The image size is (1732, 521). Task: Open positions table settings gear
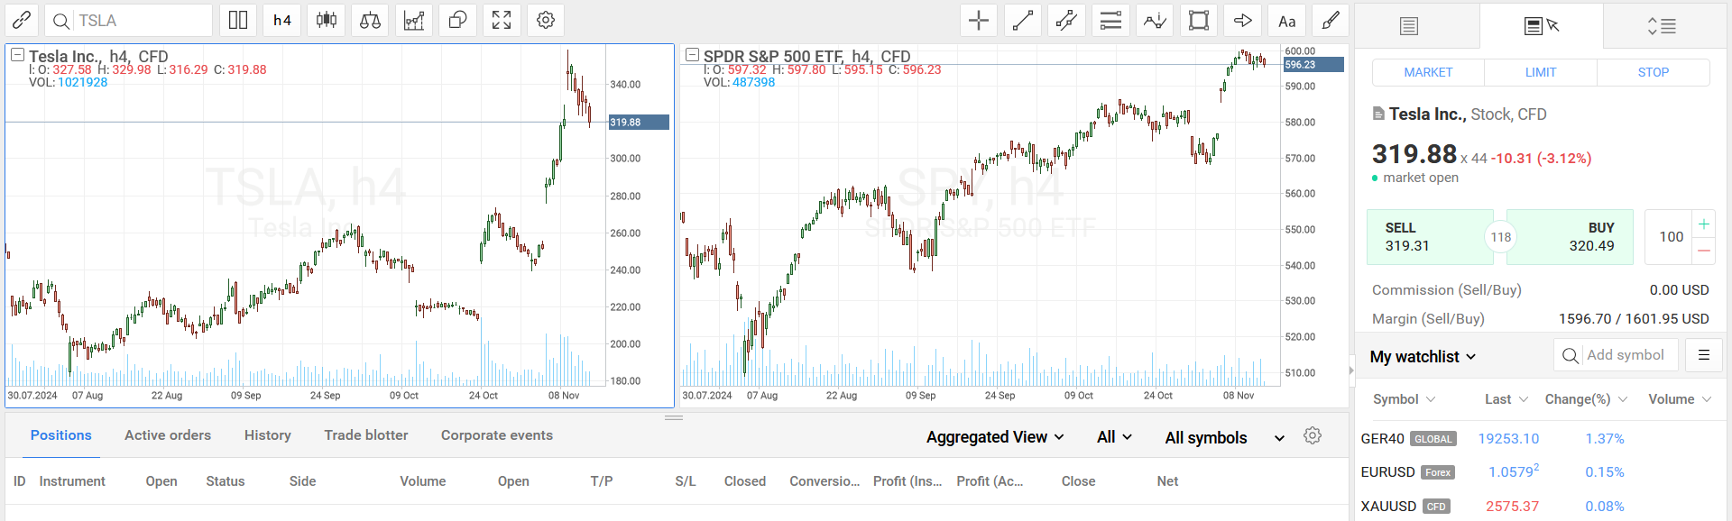pyautogui.click(x=1313, y=436)
